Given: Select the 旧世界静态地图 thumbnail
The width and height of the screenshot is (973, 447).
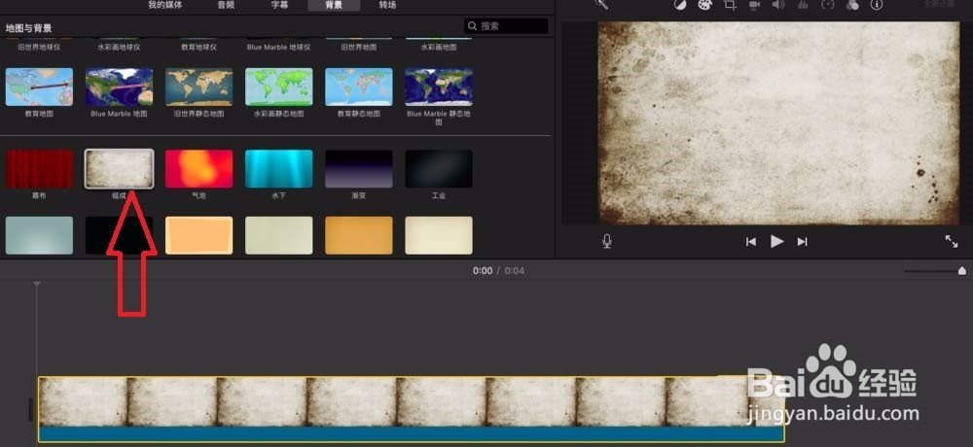Looking at the screenshot, I should pos(199,86).
